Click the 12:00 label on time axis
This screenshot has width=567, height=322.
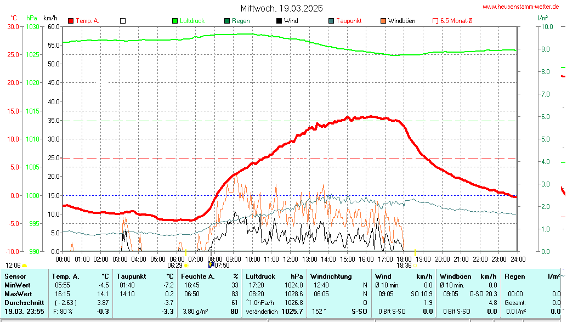tap(290, 259)
